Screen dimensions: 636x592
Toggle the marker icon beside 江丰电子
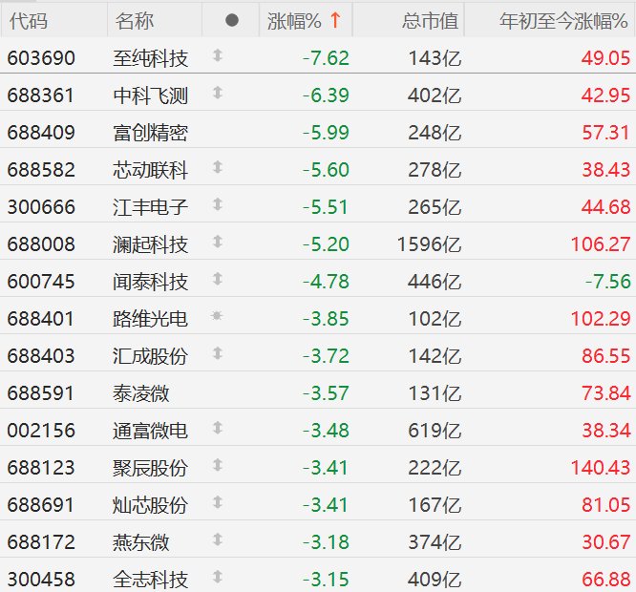218,205
